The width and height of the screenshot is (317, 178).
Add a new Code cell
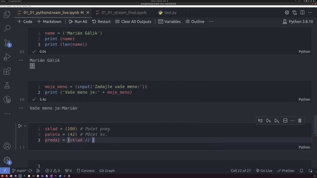[x=25, y=22]
